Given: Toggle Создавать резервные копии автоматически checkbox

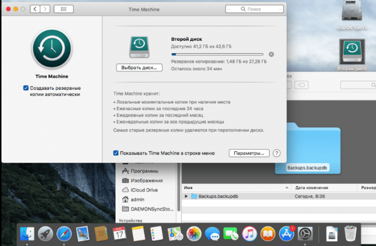Looking at the screenshot, I should pos(26,88).
